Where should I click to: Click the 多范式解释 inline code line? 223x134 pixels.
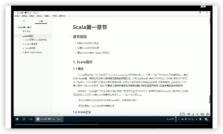pos(96,106)
